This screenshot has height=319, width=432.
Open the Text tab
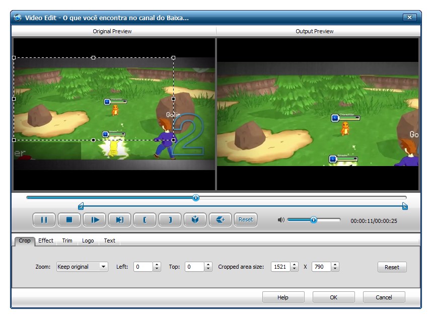pos(109,241)
